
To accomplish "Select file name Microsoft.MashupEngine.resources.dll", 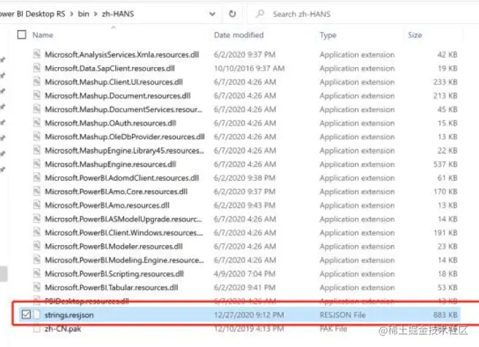I will 110,164.
